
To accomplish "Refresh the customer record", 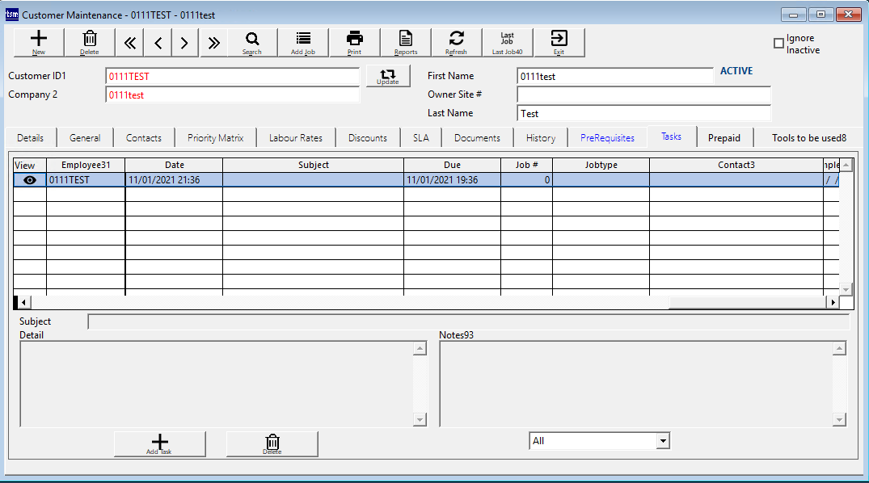I will coord(456,42).
